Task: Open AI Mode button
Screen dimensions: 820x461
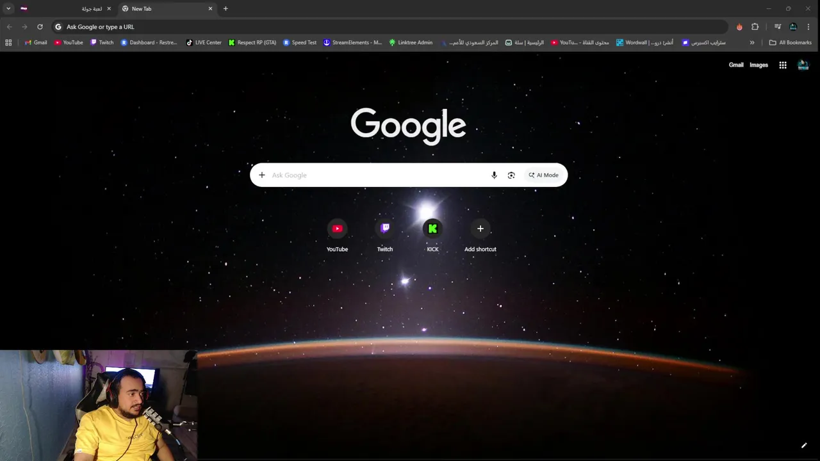Action: pos(544,175)
